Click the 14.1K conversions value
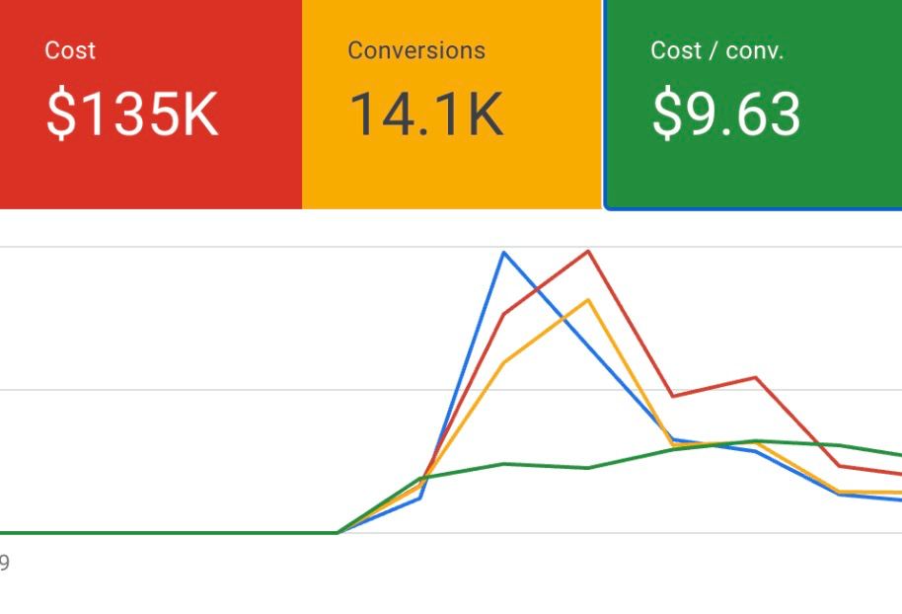Viewport: 902px width, 614px height. (x=425, y=114)
